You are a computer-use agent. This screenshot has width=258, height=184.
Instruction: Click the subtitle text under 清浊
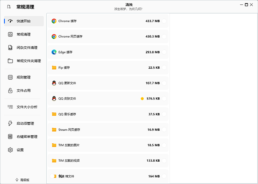(x=128, y=9)
